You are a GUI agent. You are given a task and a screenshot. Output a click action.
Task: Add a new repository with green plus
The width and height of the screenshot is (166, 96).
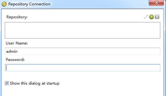coord(151,17)
